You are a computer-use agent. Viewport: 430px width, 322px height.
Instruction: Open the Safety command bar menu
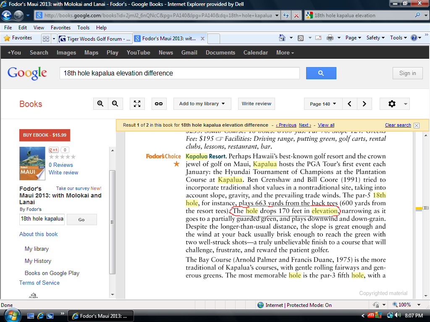[375, 38]
